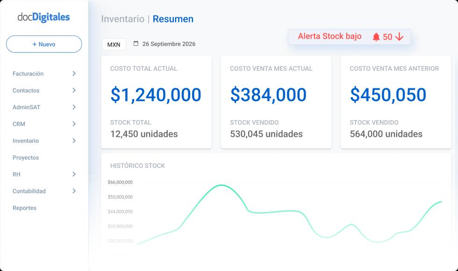The image size is (458, 271).
Task: Click the $66,000,000 axis label
Action: click(120, 182)
